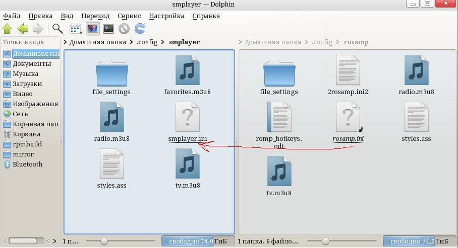Expand arrow before left pane smplayer
This screenshot has width=458, height=248.
point(162,42)
